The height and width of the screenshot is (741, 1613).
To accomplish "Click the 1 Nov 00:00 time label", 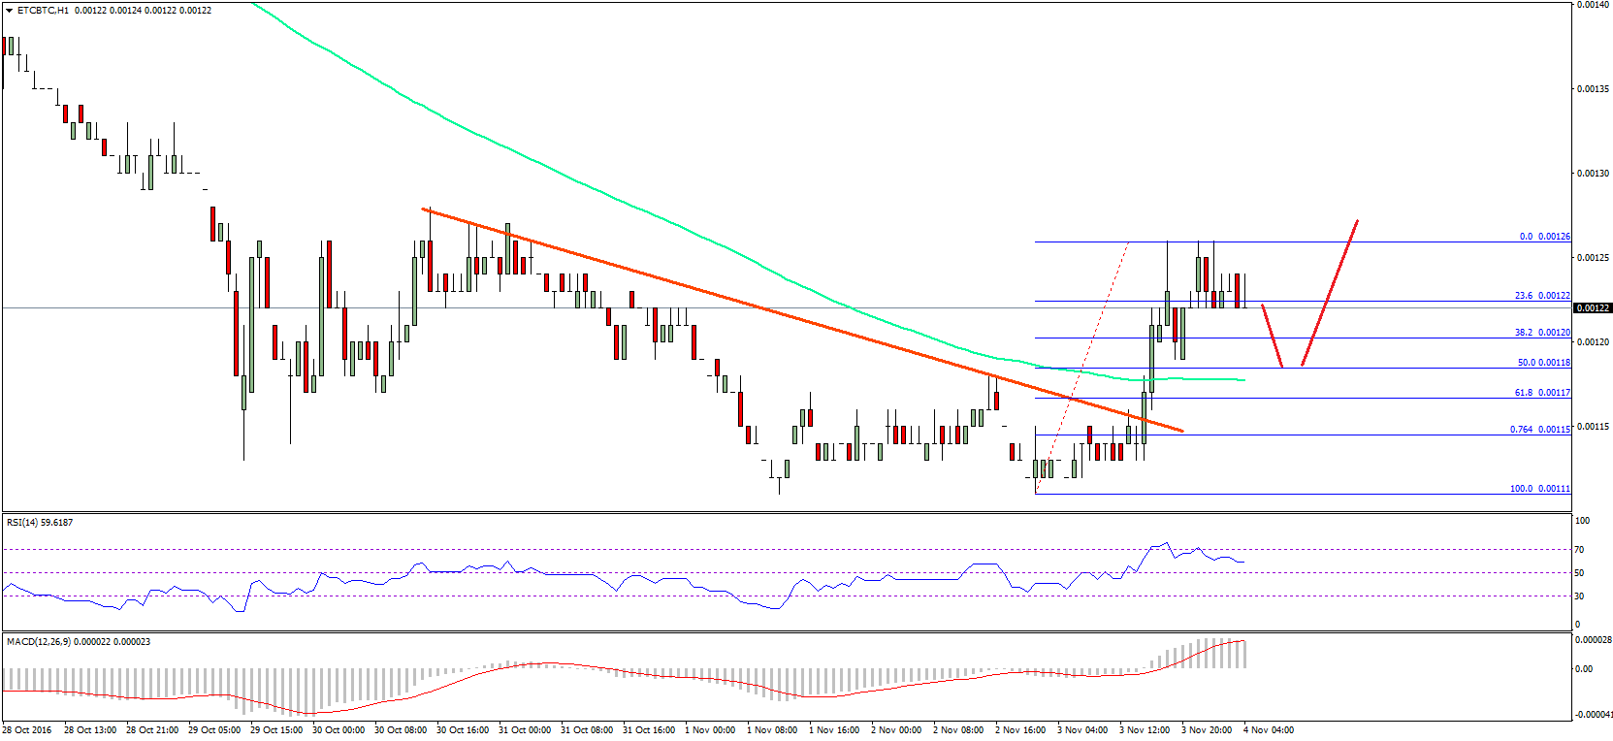I will [710, 729].
